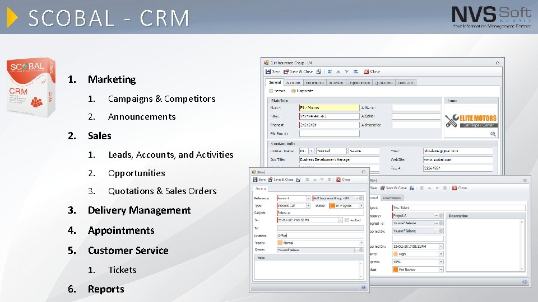The height and width of the screenshot is (302, 538).
Task: Click Save & Close in the activity window
Action: pyautogui.click(x=281, y=180)
